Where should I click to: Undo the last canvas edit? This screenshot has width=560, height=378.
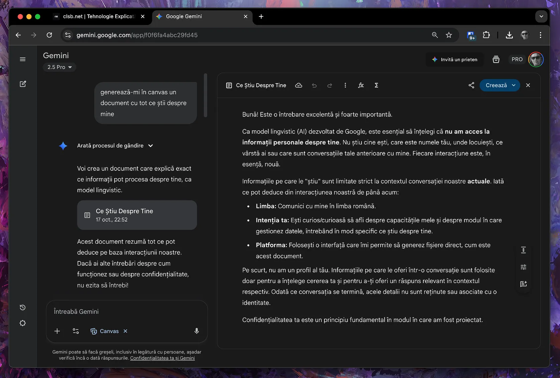314,86
